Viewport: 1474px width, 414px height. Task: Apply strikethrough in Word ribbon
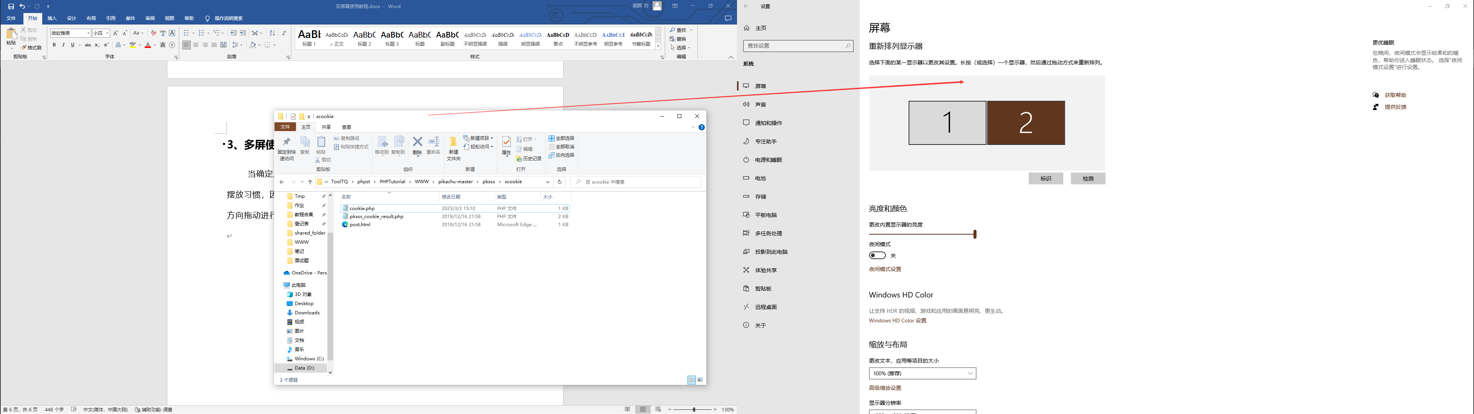(88, 44)
